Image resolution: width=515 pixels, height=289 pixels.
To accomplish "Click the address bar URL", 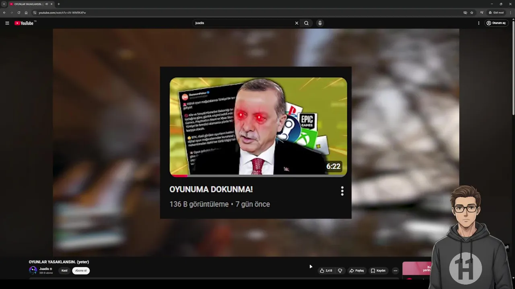I will coord(62,12).
